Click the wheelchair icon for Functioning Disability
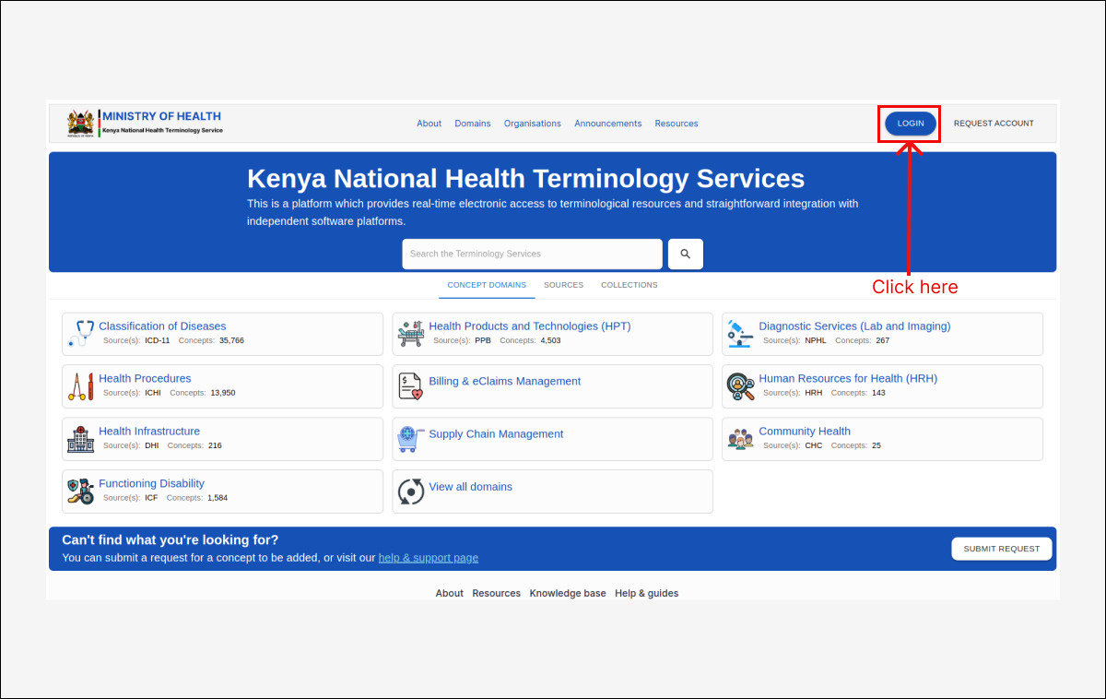1106x699 pixels. [x=81, y=492]
